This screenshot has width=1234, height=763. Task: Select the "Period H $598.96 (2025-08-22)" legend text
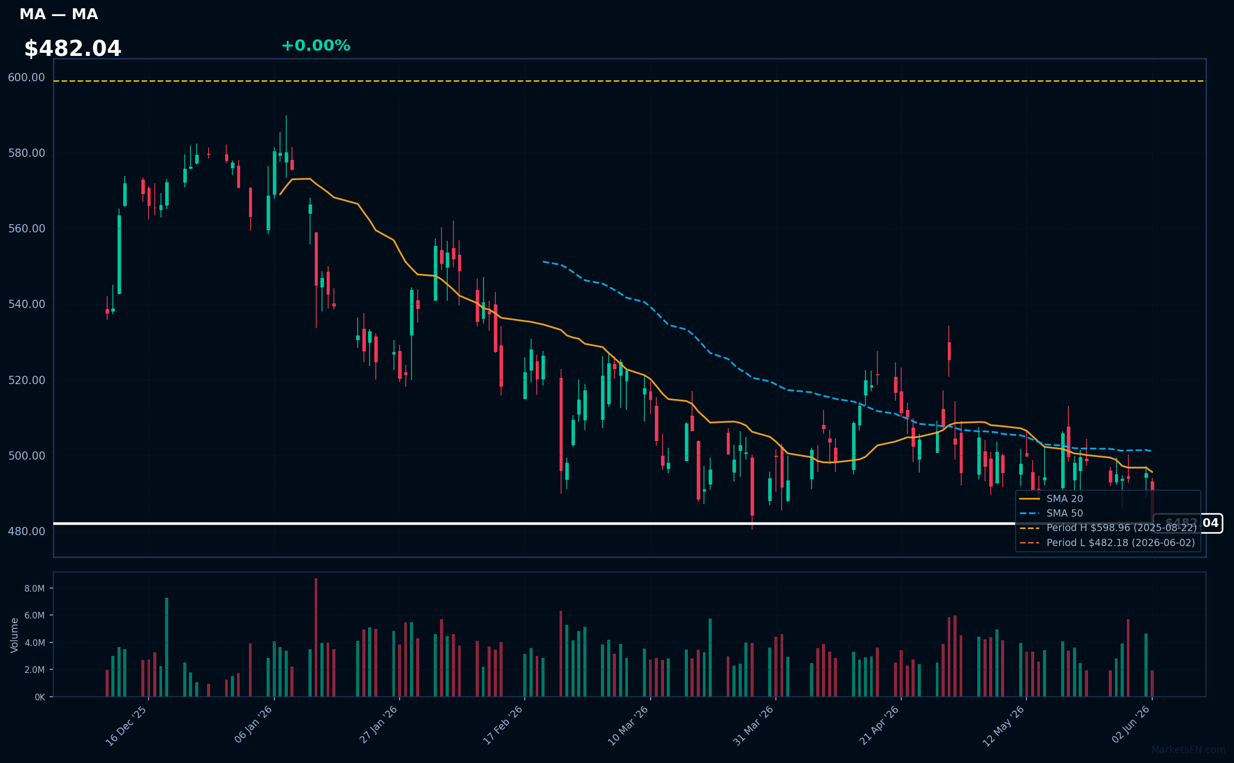[x=1122, y=528]
